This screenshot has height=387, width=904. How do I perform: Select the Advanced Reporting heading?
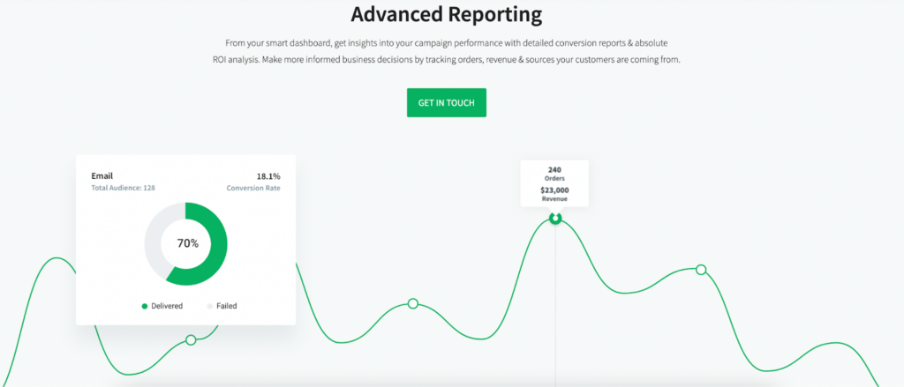coord(446,14)
